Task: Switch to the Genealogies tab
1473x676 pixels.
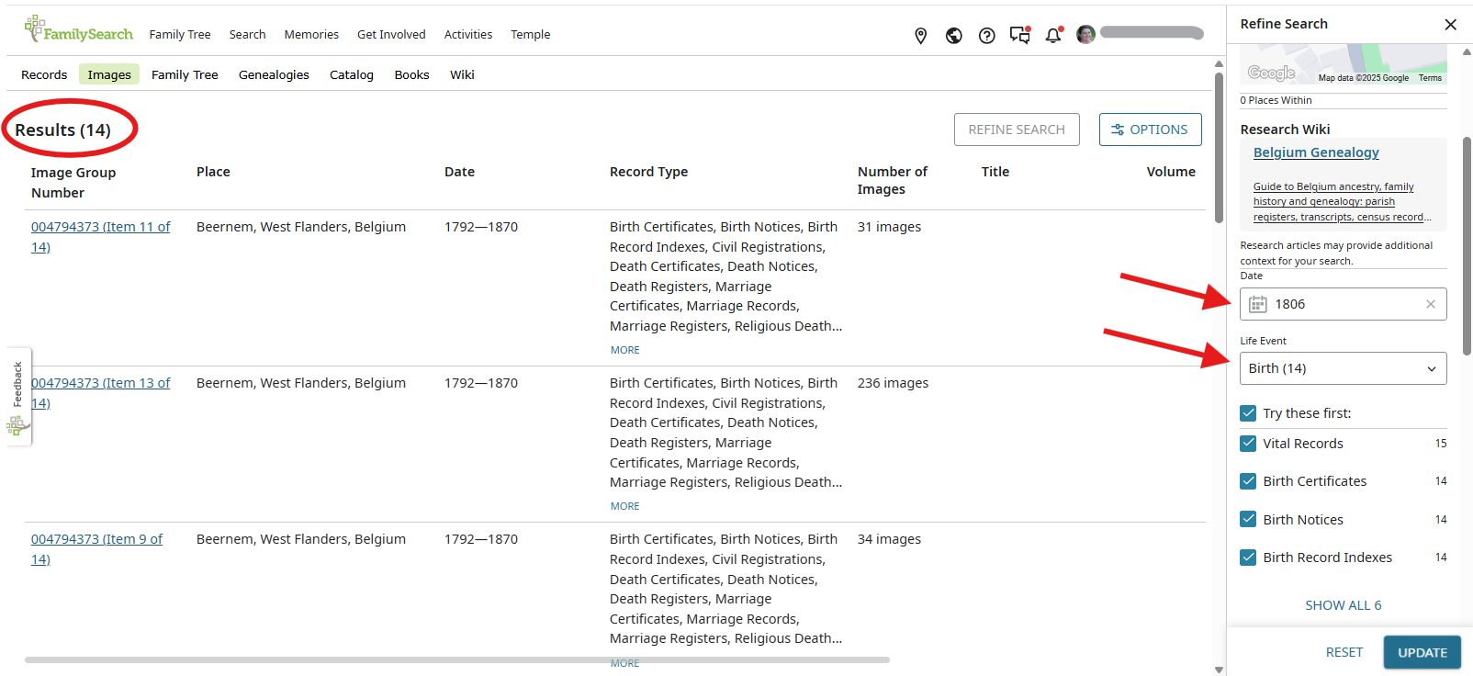Action: pos(274,74)
